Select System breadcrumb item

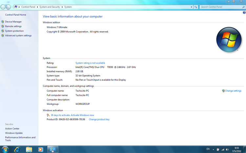68,7
